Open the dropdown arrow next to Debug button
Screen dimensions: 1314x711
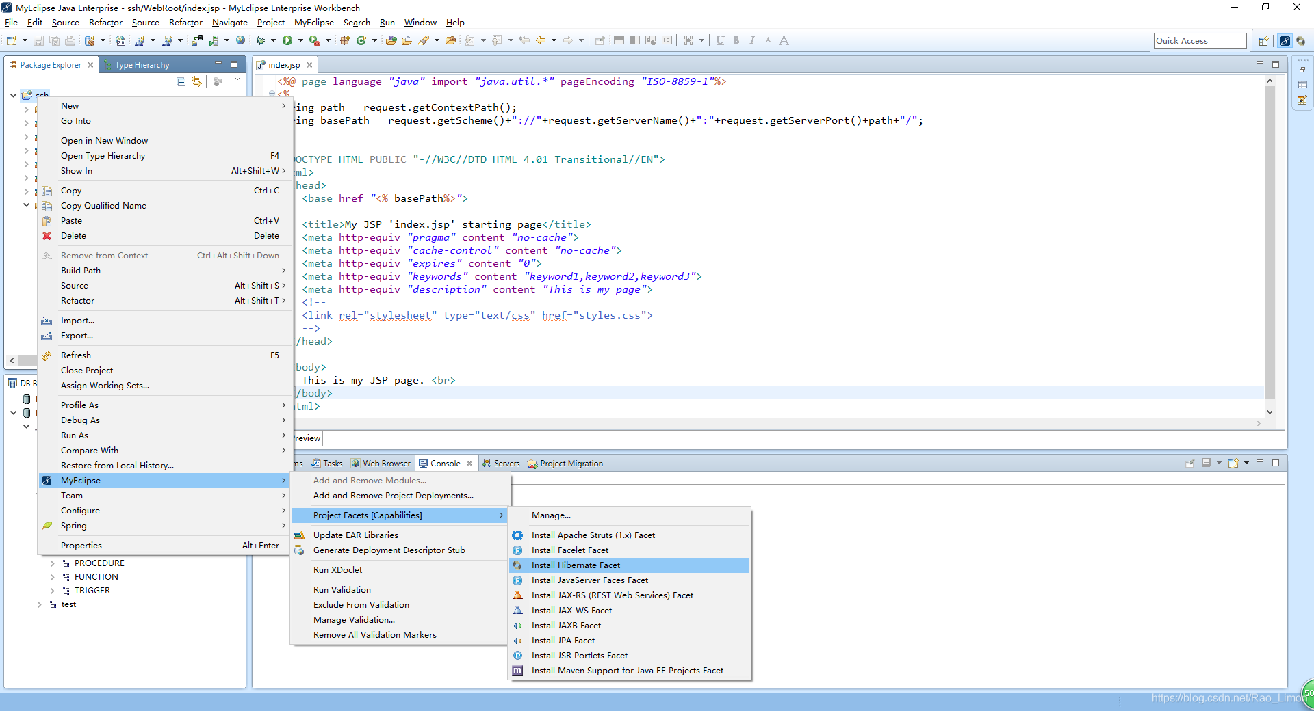(x=273, y=41)
